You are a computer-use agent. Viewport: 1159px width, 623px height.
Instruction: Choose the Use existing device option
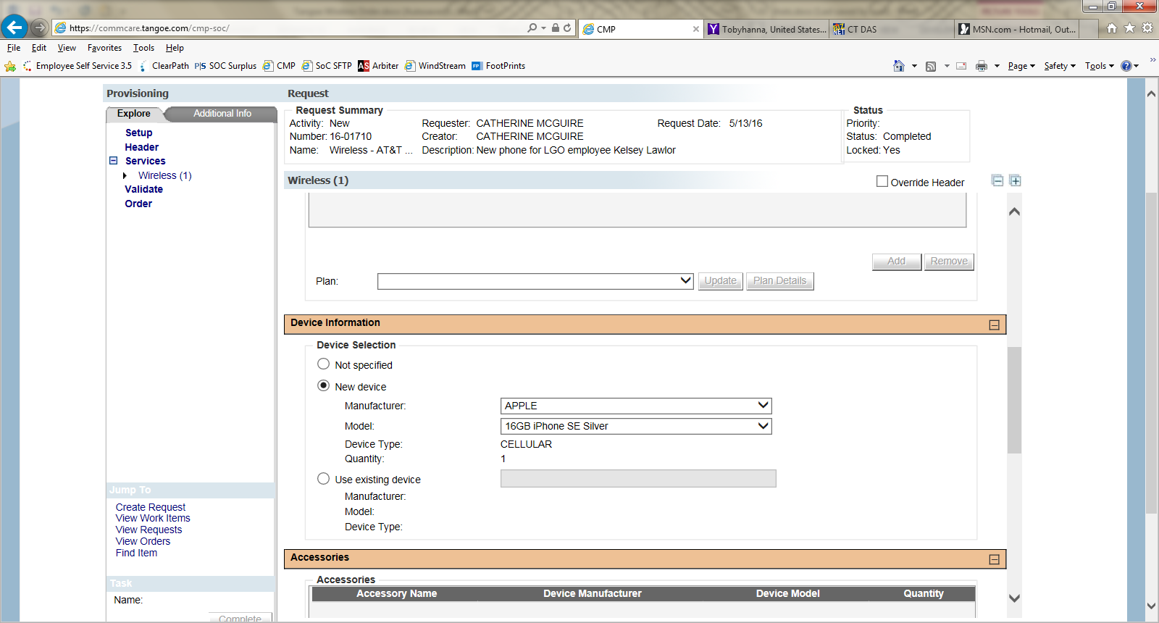pyautogui.click(x=323, y=479)
